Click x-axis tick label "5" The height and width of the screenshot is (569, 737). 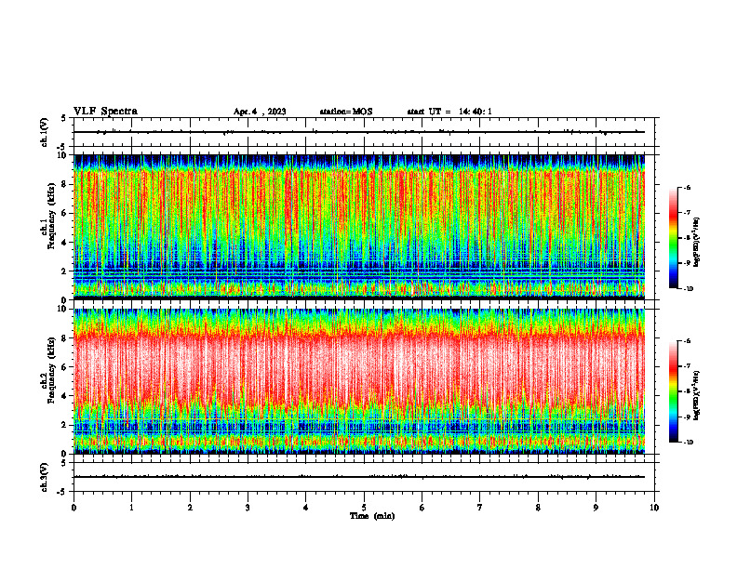pyautogui.click(x=364, y=508)
